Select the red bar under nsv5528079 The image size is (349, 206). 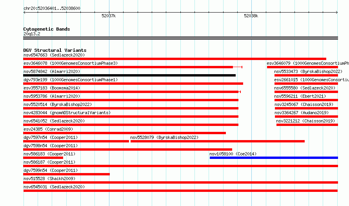[218, 141]
